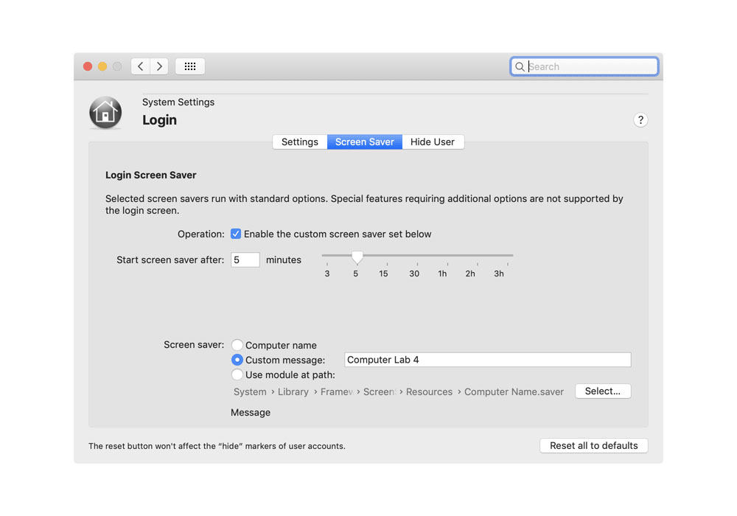Open help with the question mark button
The width and height of the screenshot is (737, 516).
click(640, 120)
